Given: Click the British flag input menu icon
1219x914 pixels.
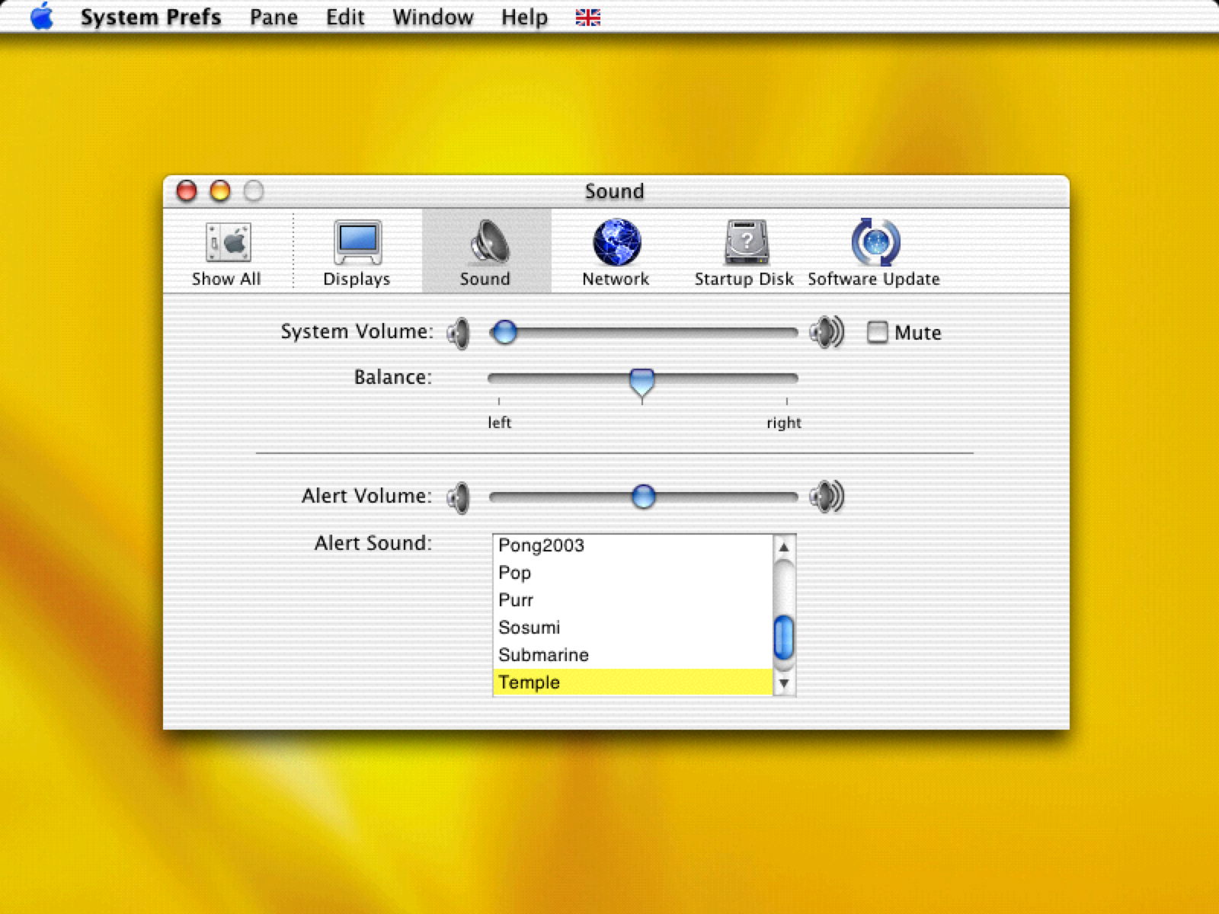Looking at the screenshot, I should pyautogui.click(x=587, y=18).
